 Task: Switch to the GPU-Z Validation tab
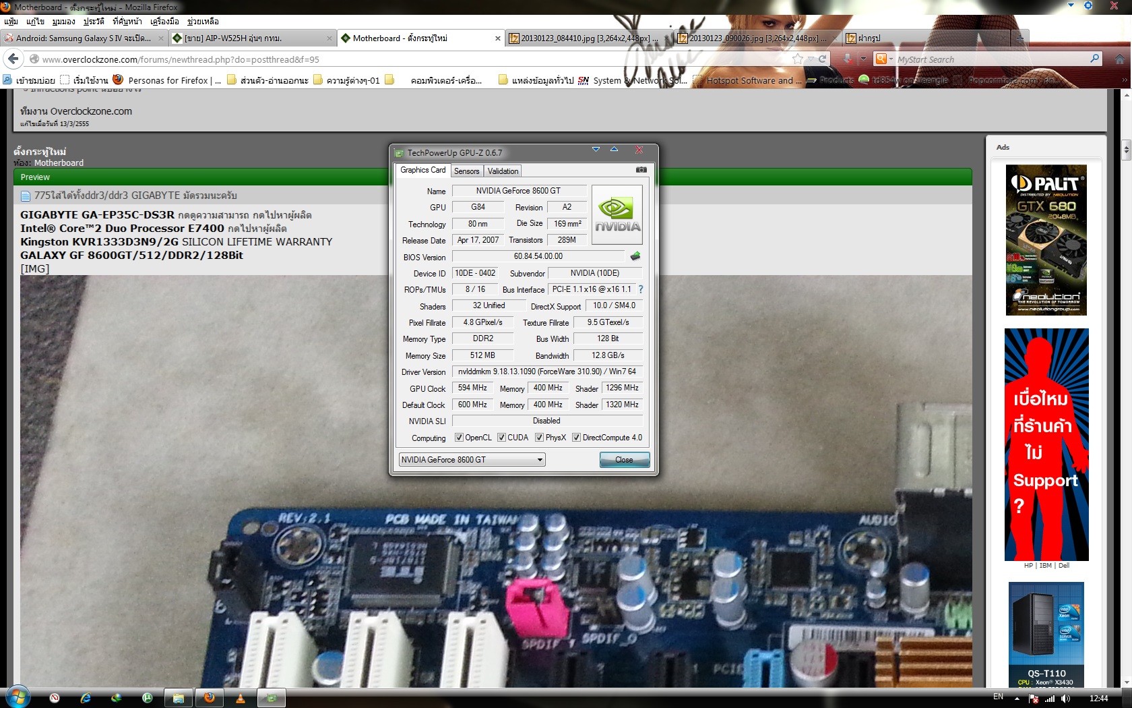[503, 171]
